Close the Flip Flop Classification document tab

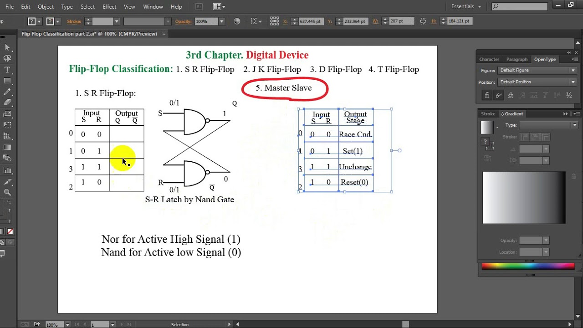point(164,34)
